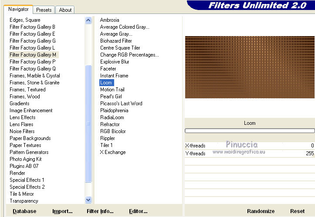Screen dimensions: 315x217
Task: Choose the Pearl's Girl filter
Action: point(111,97)
